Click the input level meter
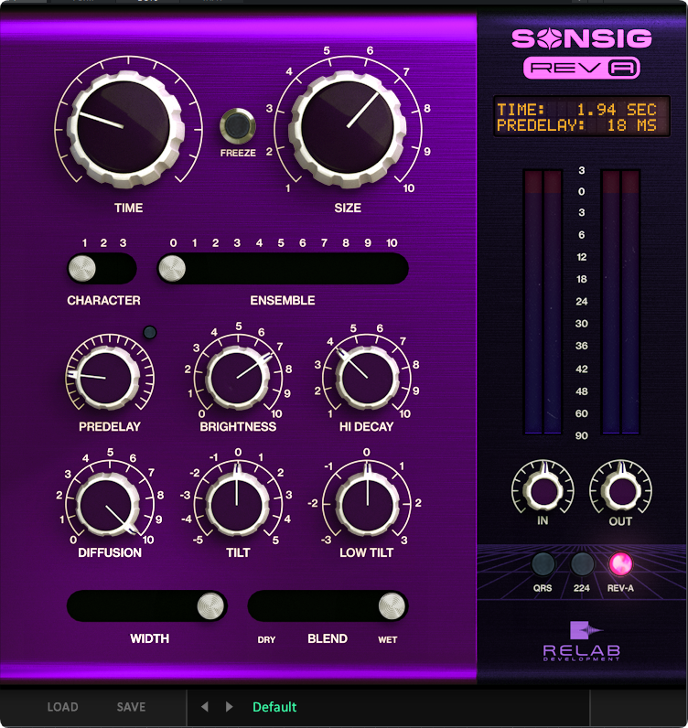The width and height of the screenshot is (688, 728). [x=543, y=302]
